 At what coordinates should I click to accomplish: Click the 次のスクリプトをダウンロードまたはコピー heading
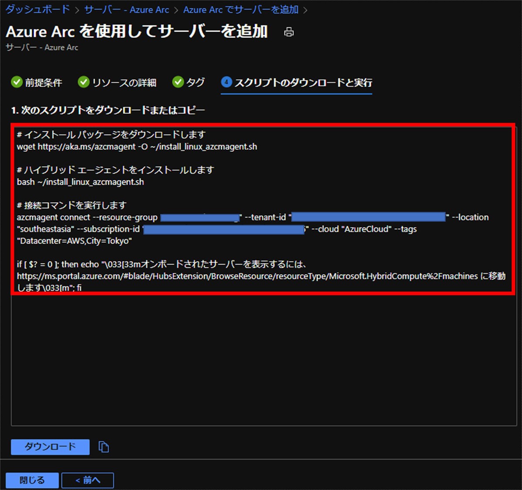(x=108, y=110)
